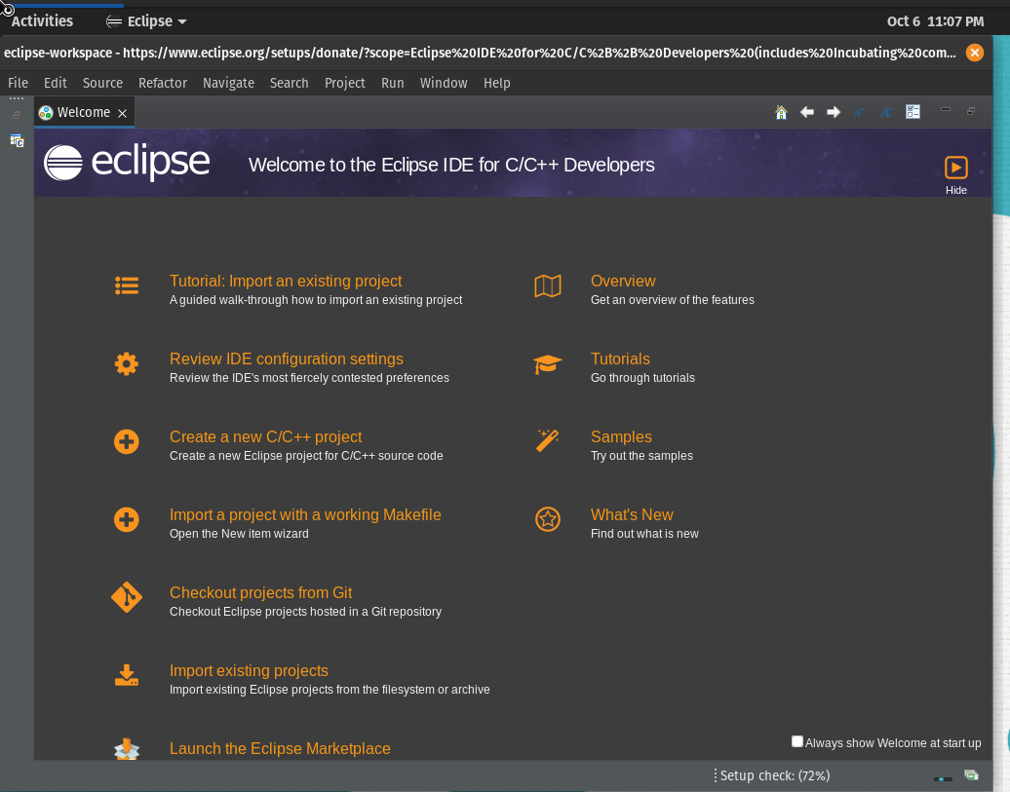Viewport: 1010px width, 792px height.
Task: Click the Setup check progress indicator bar
Action: [943, 779]
